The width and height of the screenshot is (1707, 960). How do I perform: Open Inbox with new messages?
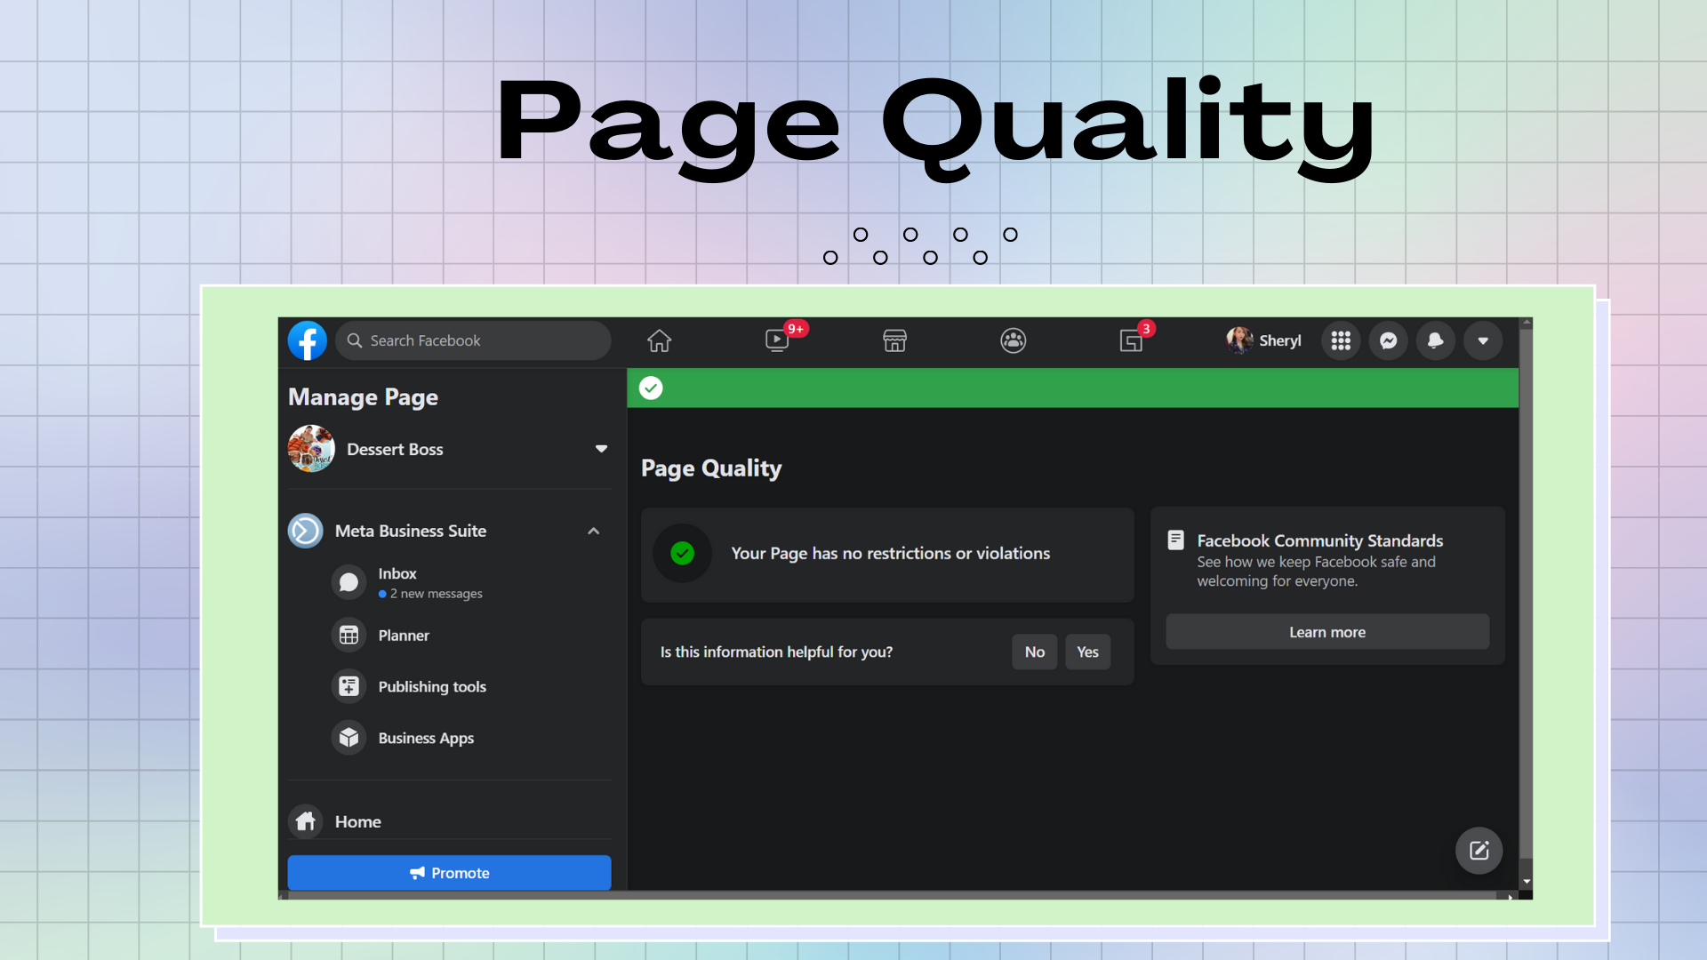[x=397, y=582]
